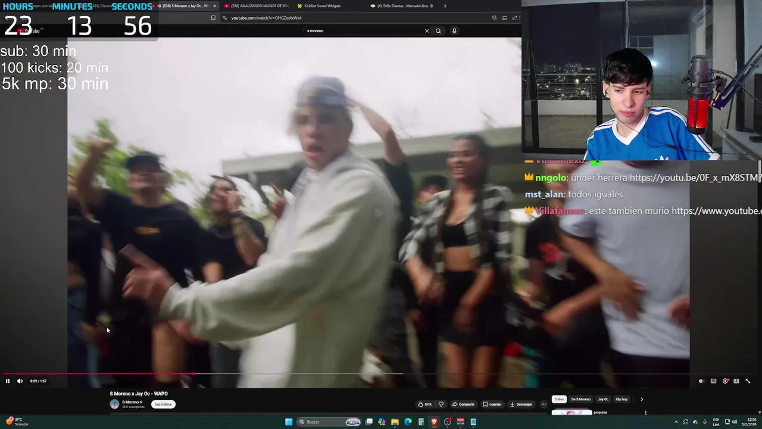Expand more filter chips with right arrow
This screenshot has height=429, width=762.
click(x=641, y=399)
